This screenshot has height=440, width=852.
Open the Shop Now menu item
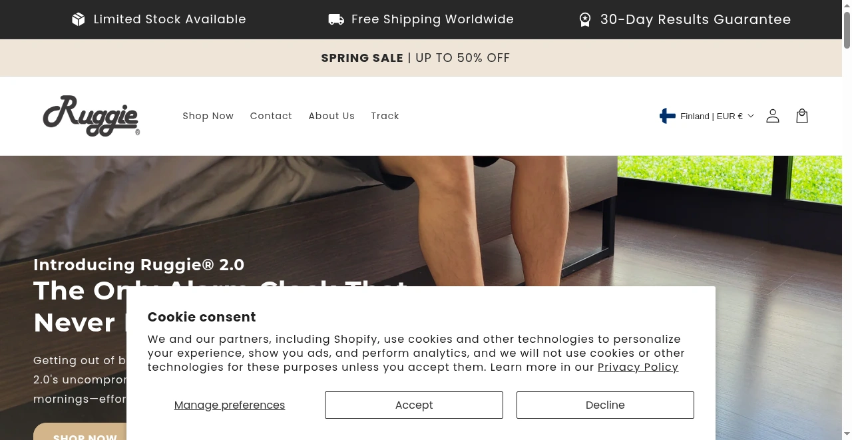click(x=208, y=116)
